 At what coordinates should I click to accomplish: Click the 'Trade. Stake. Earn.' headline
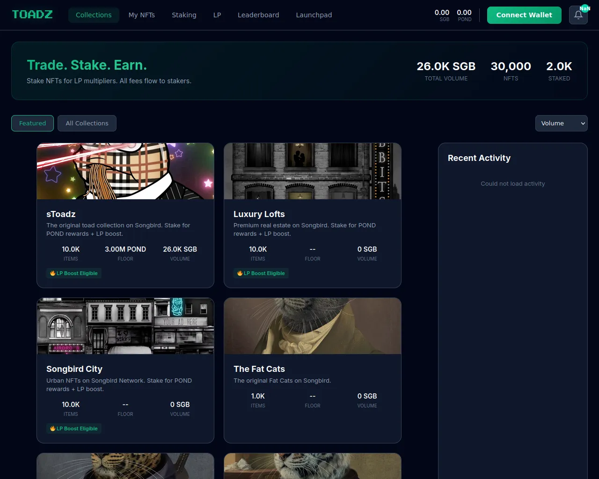point(87,65)
